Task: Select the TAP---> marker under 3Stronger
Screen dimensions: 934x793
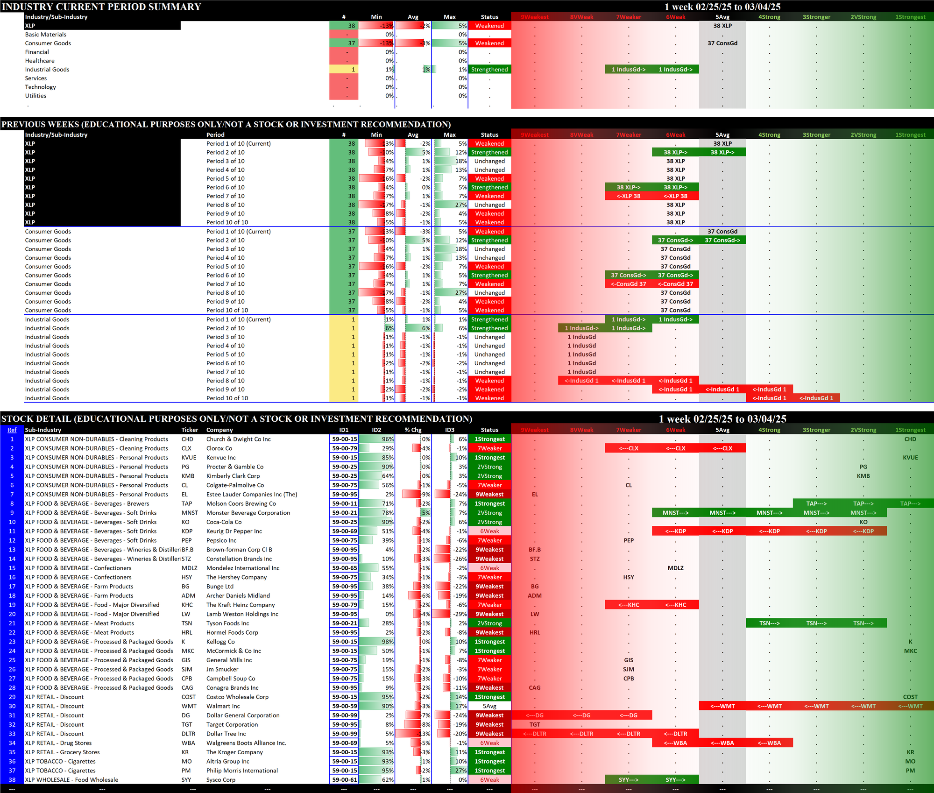Action: (x=816, y=504)
